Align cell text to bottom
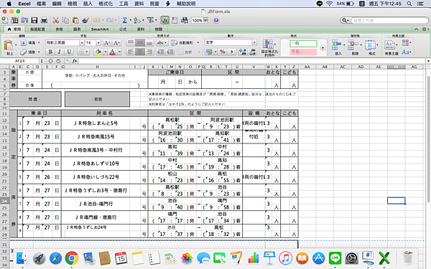Viewport: 431px width, 269px height. tap(149, 42)
